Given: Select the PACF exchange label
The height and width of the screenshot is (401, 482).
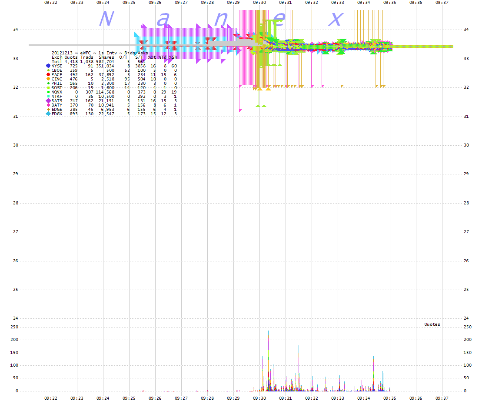Looking at the screenshot, I should 57,75.
